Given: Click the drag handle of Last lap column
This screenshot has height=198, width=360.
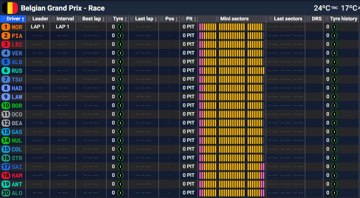Looking at the screenshot, I should coord(132,19).
